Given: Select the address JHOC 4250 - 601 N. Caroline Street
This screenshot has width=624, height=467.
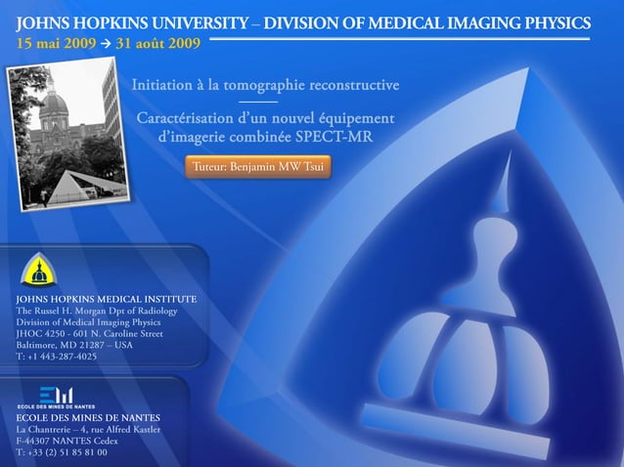Looking at the screenshot, I should pyautogui.click(x=90, y=334).
